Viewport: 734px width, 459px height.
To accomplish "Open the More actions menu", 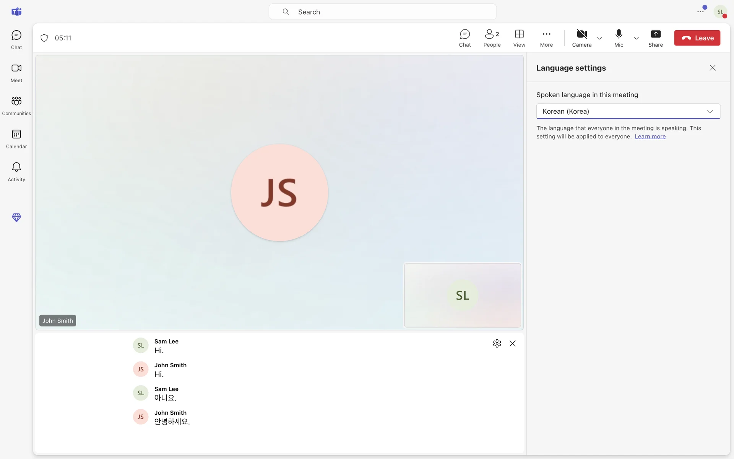I will pyautogui.click(x=546, y=38).
